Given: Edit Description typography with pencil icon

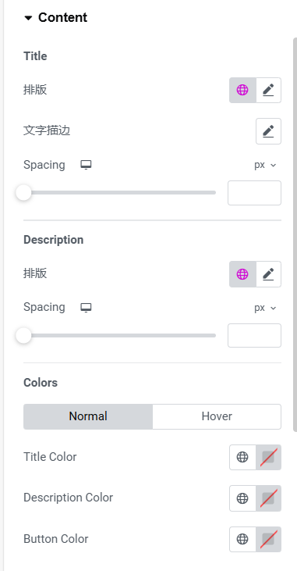Looking at the screenshot, I should [x=268, y=274].
